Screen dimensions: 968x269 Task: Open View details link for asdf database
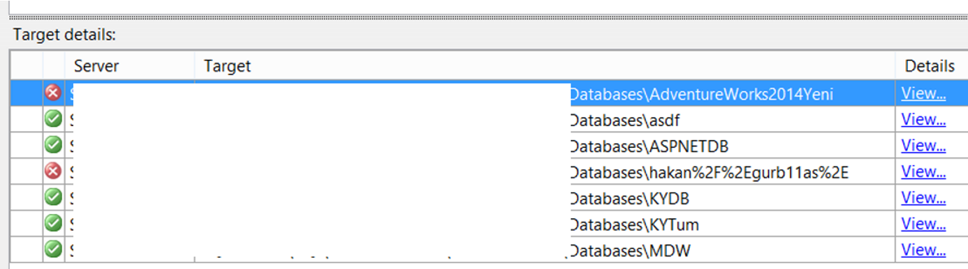coord(923,120)
